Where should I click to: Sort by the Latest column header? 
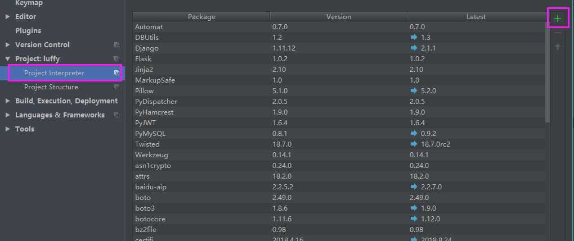[x=476, y=17]
